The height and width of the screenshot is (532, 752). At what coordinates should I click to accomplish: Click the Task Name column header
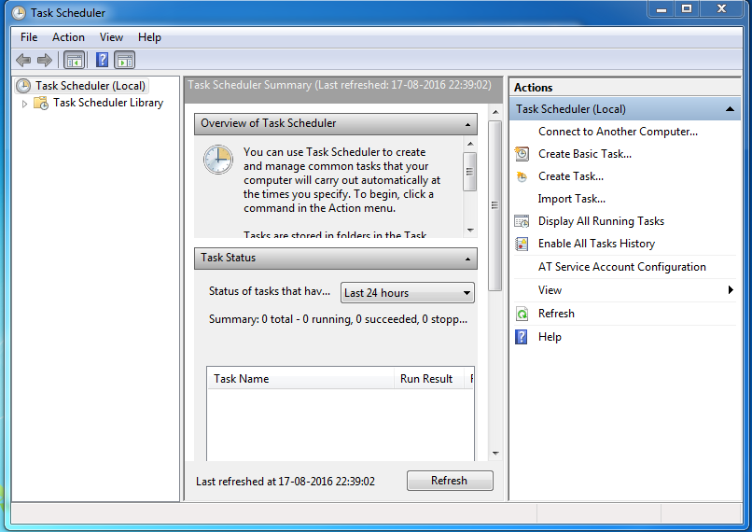click(300, 379)
